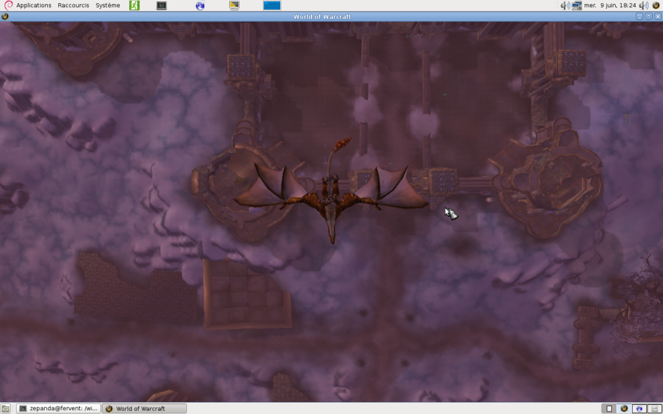Open the World of Warcraft window menu icon
The width and height of the screenshot is (663, 414).
[5, 16]
